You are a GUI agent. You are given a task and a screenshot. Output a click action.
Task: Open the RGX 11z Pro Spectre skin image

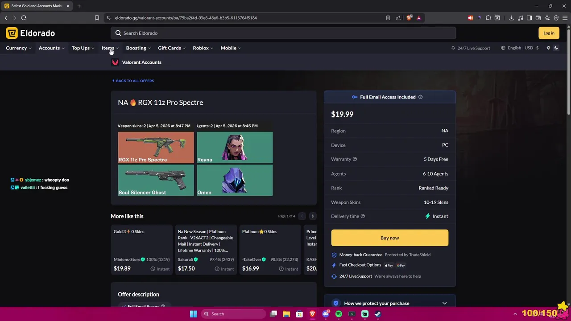click(x=156, y=148)
